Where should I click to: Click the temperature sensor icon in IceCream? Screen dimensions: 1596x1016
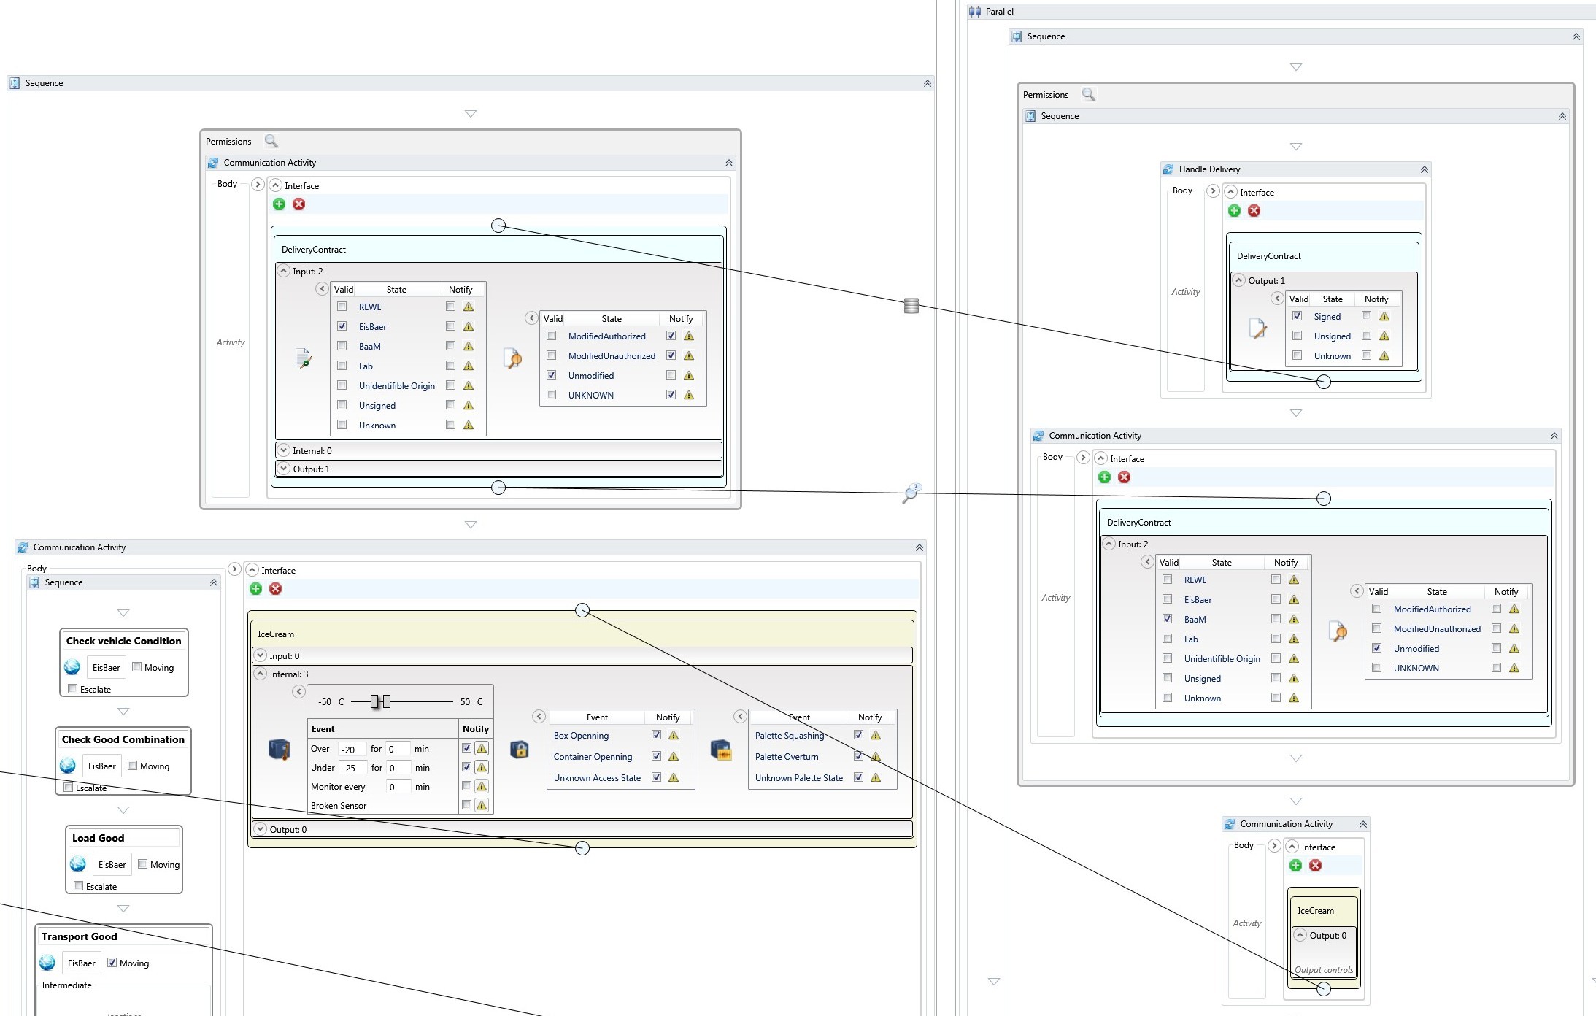click(x=279, y=750)
